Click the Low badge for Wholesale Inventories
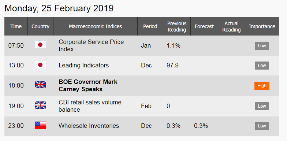 (262, 126)
